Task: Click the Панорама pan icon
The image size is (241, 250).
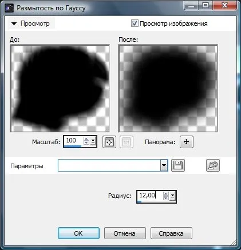Action: tap(187, 142)
